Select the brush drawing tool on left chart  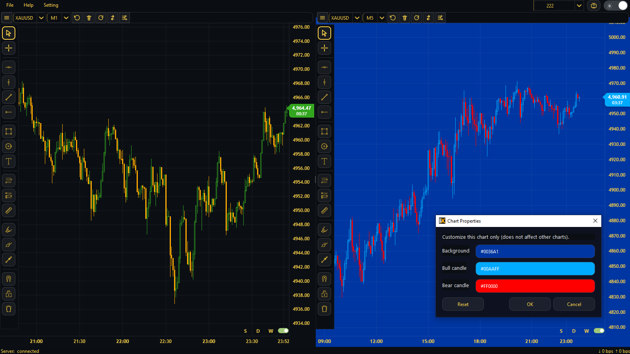9,230
